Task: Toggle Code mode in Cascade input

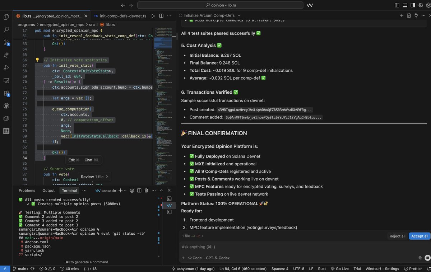Action: [x=195, y=258]
